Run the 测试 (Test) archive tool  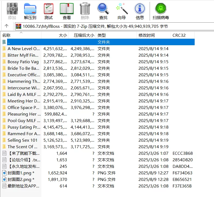pyautogui.click(x=49, y=9)
